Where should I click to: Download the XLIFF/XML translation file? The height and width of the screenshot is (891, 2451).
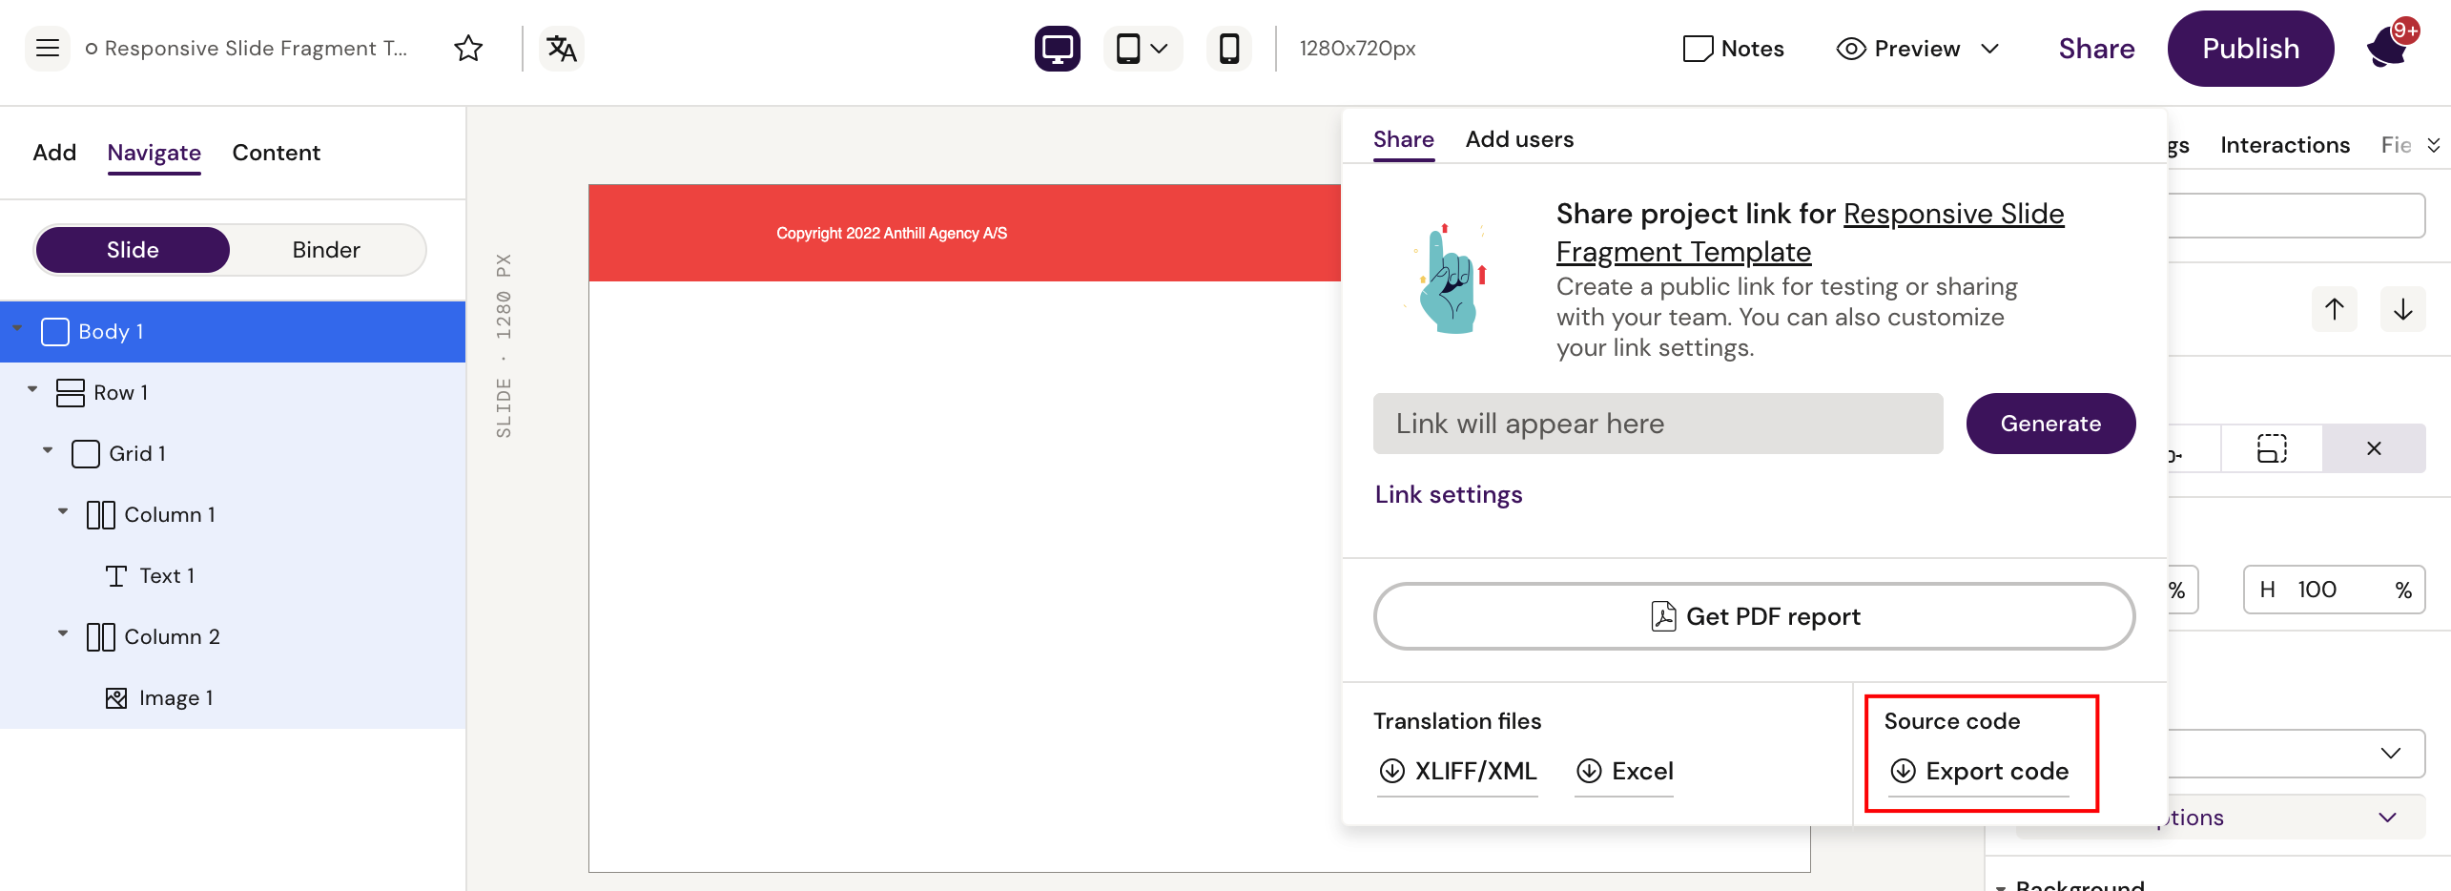(1457, 771)
